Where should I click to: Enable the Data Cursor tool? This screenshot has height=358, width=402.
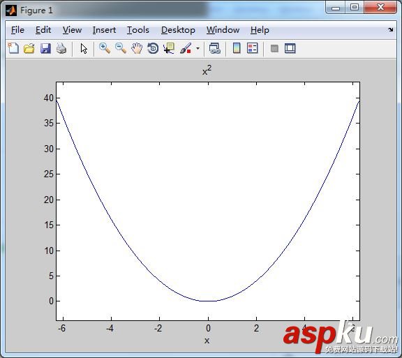pos(169,48)
